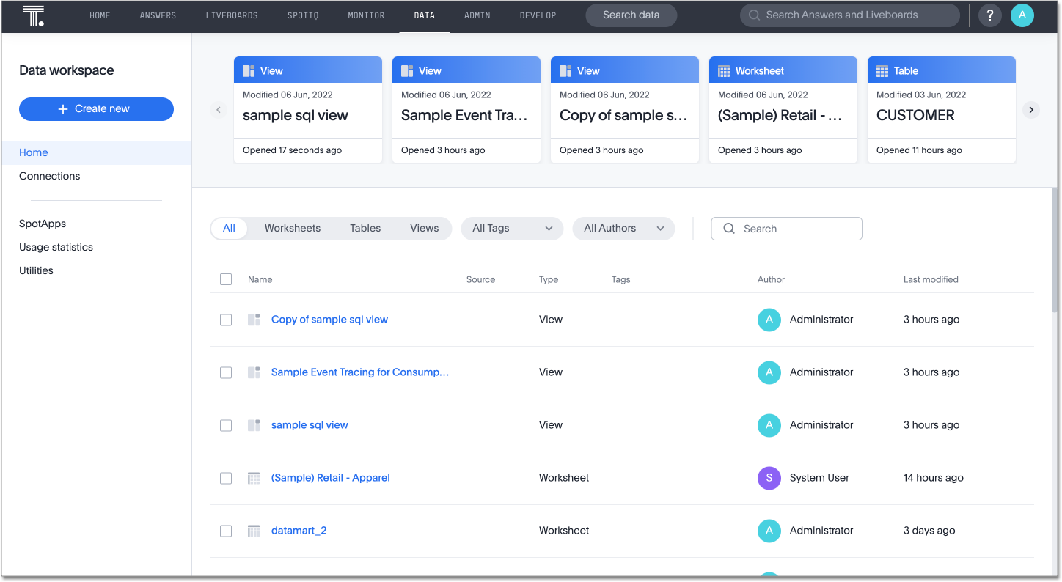
Task: Click the Table icon on CUSTOMER card
Action: pos(883,70)
